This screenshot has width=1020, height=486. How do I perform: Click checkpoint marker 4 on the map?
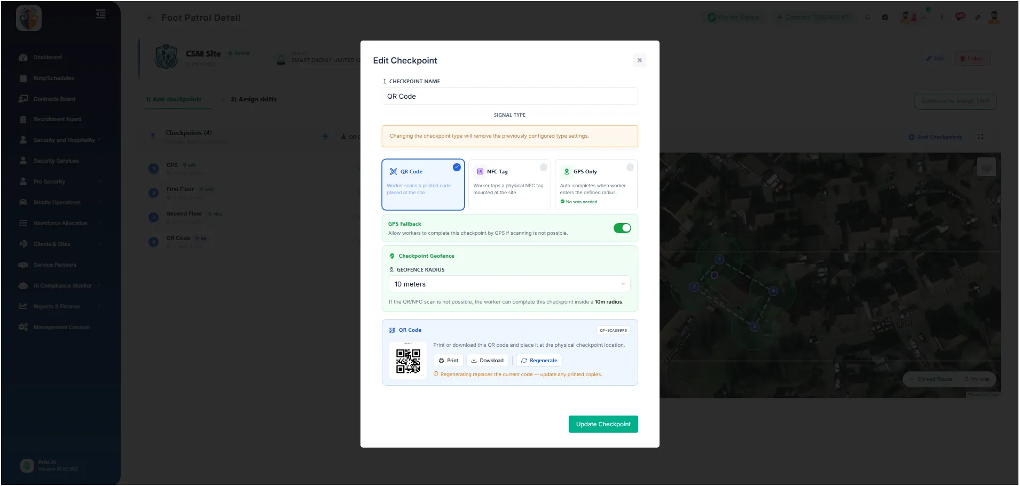pyautogui.click(x=773, y=291)
